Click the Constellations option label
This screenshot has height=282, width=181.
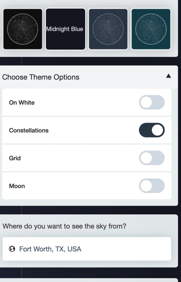point(29,131)
